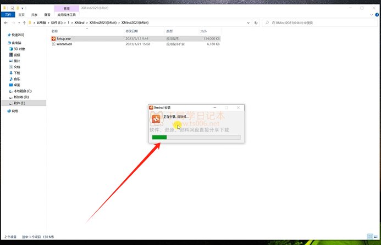
Task: Open 音乐 Music folder in sidebar
Action: pos(15,79)
